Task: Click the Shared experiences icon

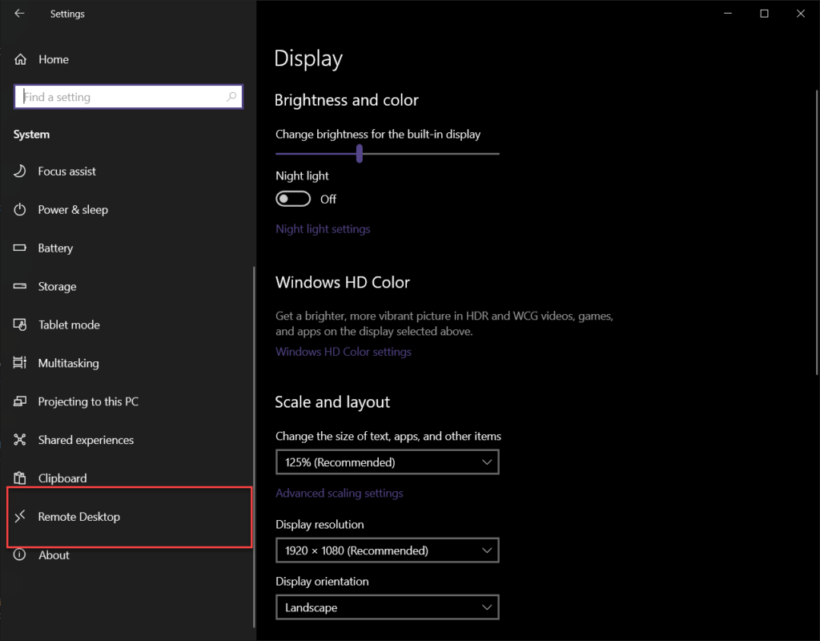Action: coord(20,440)
